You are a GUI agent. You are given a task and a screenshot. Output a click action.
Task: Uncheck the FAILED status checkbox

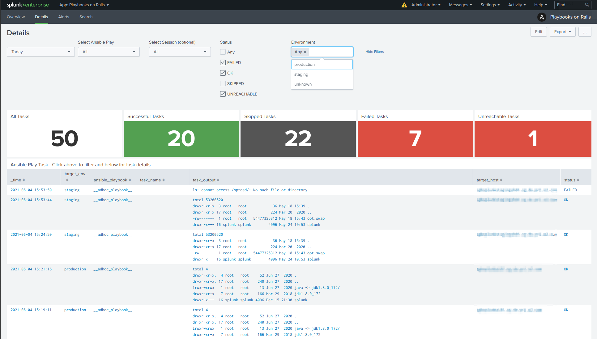click(x=223, y=62)
